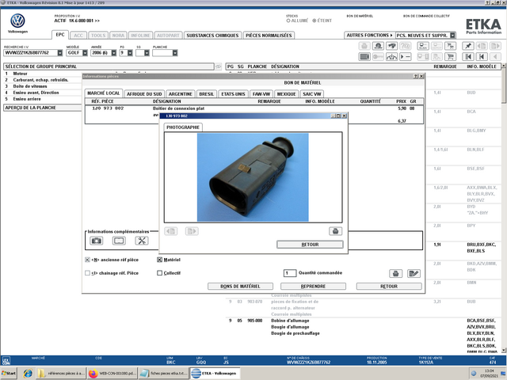Image resolution: width=507 pixels, height=380 pixels.
Task: Toggle the <I> chaînage réf. Pièce checkbox
Action: point(87,273)
